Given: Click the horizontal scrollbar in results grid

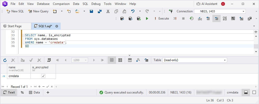Looking at the screenshot, I should click(155, 87).
